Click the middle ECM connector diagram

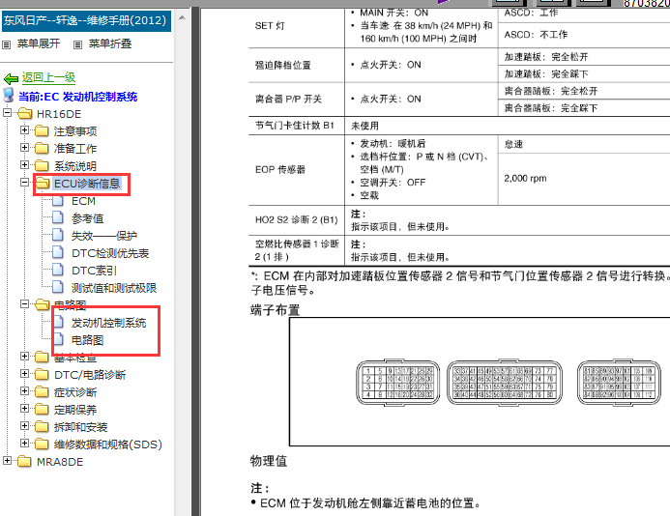coord(505,382)
